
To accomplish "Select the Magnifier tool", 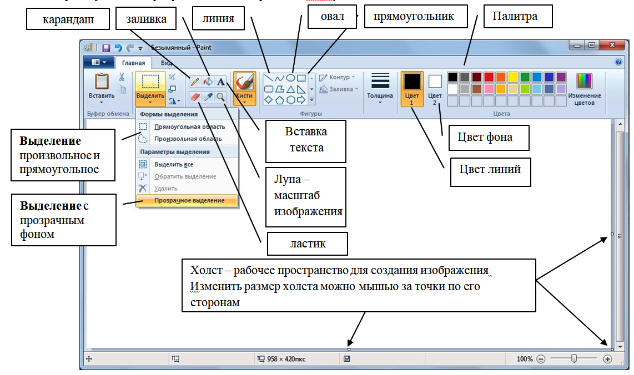I will coord(220,97).
